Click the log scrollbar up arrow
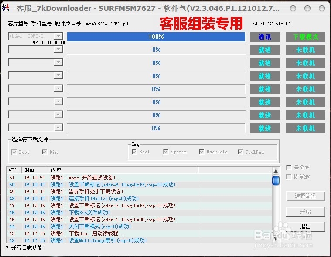The width and height of the screenshot is (331, 257). [276, 171]
